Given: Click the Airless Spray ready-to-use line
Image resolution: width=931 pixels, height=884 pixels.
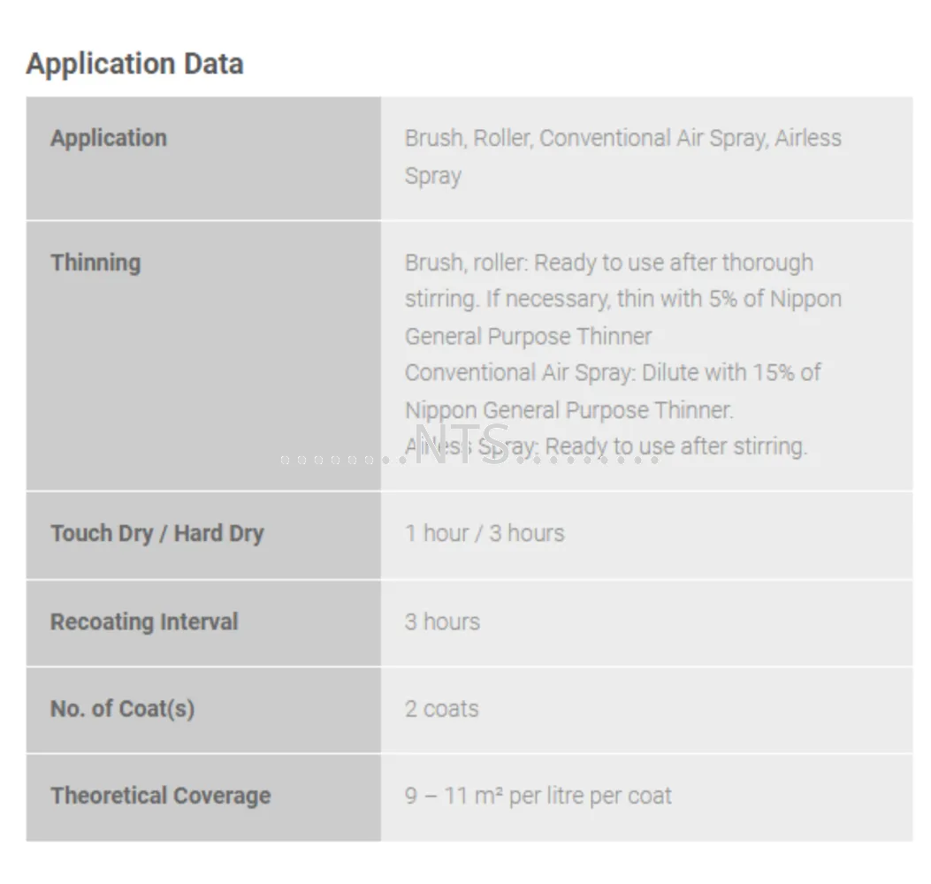Looking at the screenshot, I should pyautogui.click(x=606, y=446).
